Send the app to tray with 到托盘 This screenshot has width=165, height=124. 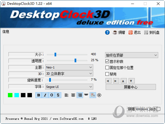tap(152, 32)
